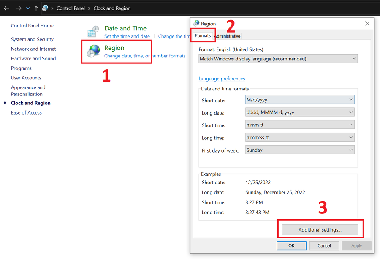Click the Date and Time clock icon
Screen dimensions: 380x259
coord(93,31)
